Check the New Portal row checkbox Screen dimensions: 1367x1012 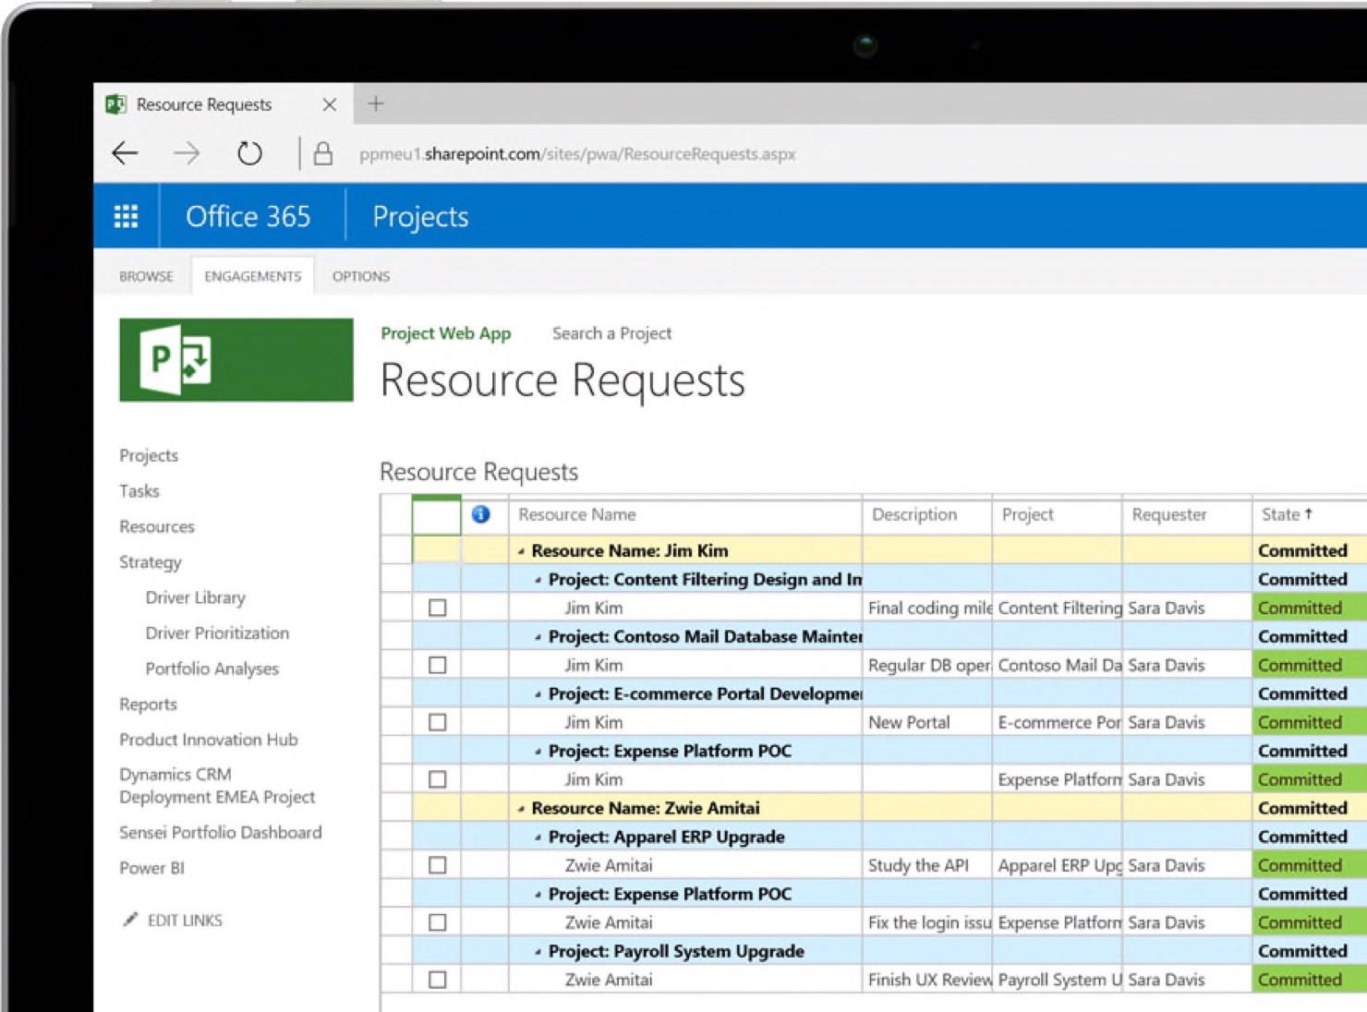(x=438, y=722)
